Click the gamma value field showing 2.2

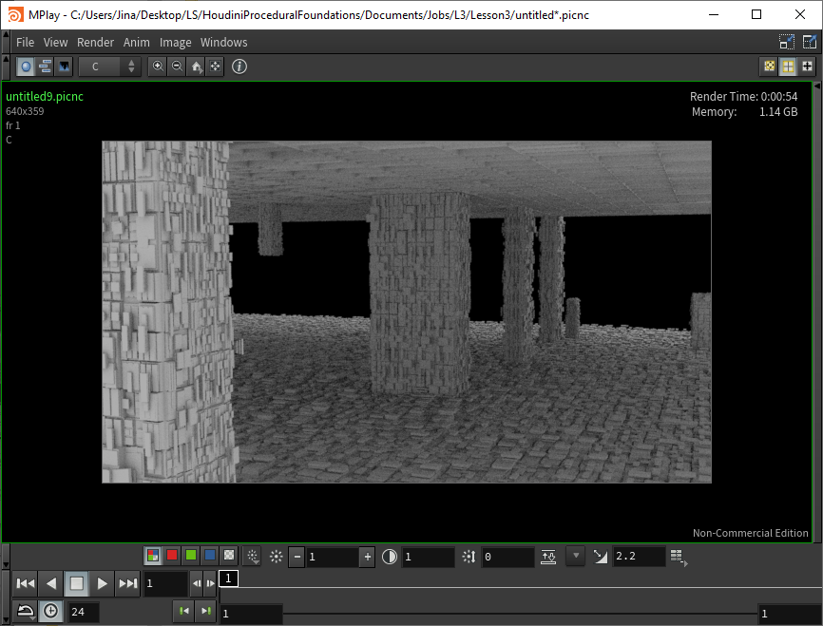tap(638, 558)
